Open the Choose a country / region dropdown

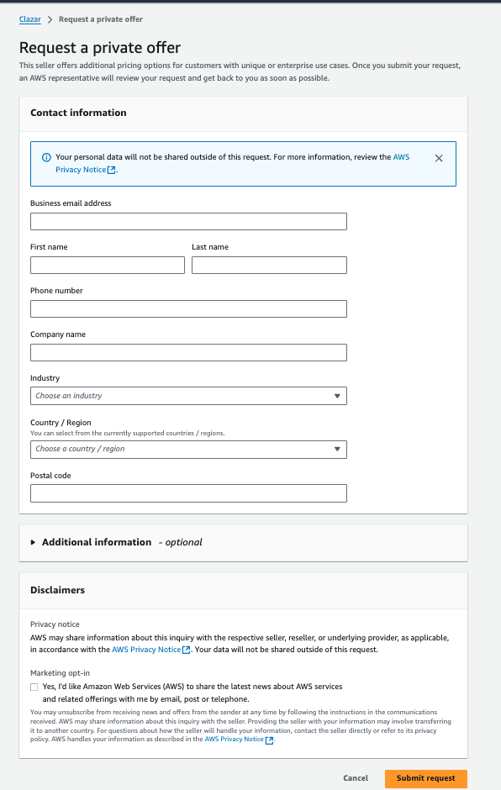click(x=188, y=449)
